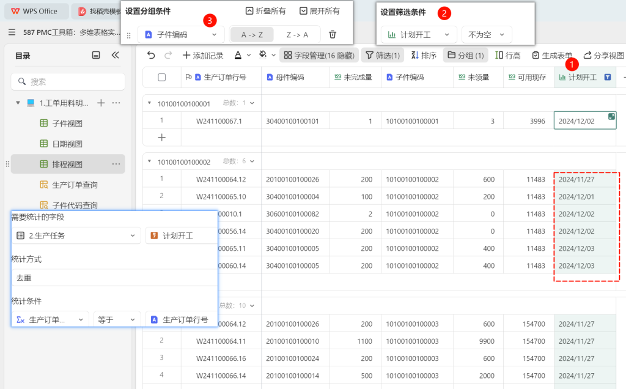Viewport: 626px width, 389px height.
Task: Collapse group 10100100100001
Action: coord(149,103)
